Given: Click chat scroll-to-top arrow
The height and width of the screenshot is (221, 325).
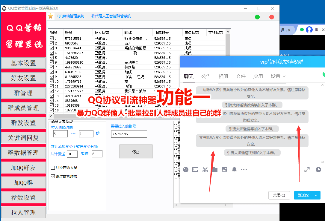Looking at the screenshot, I should point(323,85).
